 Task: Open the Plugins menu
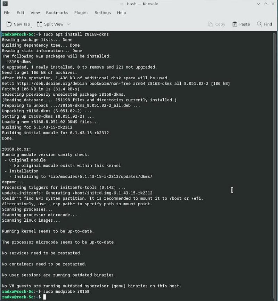click(x=81, y=13)
